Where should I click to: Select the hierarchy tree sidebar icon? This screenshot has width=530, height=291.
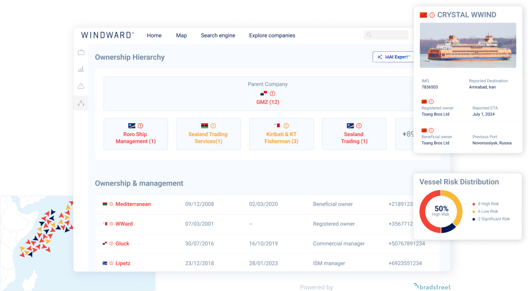(81, 103)
